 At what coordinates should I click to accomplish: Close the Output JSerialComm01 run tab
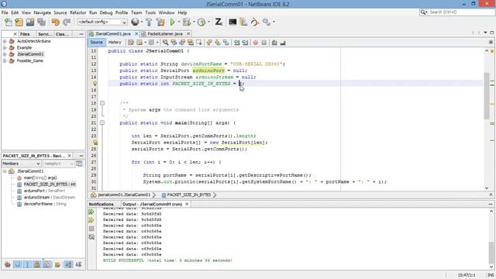[187, 205]
